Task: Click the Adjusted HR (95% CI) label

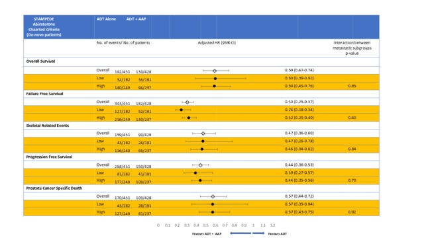Action: 217,42
